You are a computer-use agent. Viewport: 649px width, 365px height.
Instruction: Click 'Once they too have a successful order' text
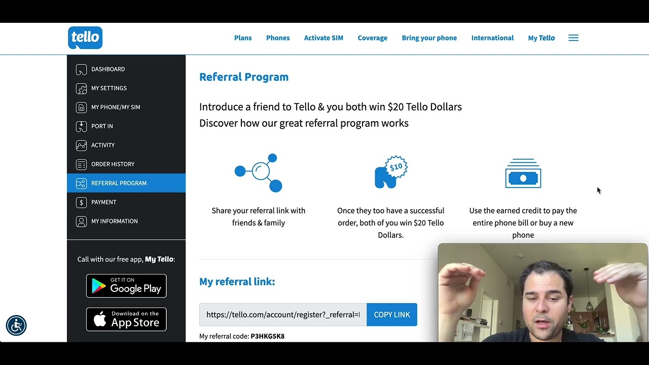(x=391, y=223)
